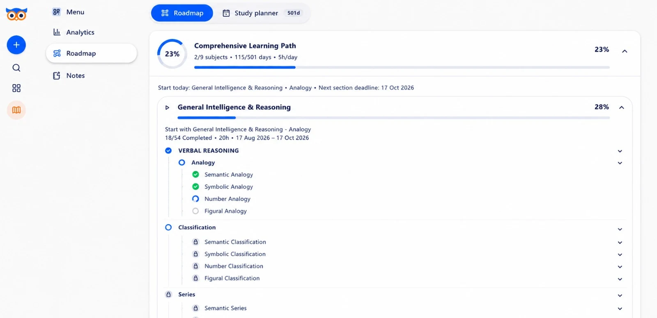
Task: Expand the Series row chevron
Action: coord(620,295)
